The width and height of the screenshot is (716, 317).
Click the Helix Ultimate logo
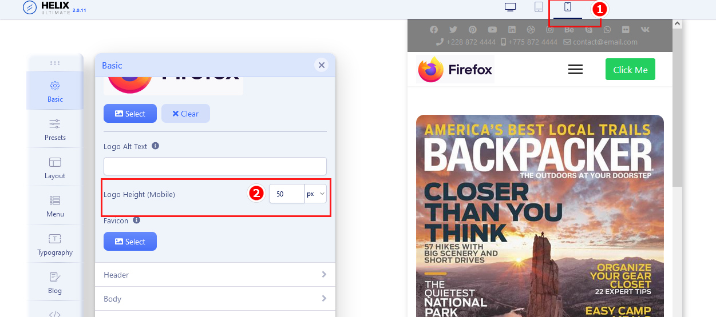pos(54,8)
